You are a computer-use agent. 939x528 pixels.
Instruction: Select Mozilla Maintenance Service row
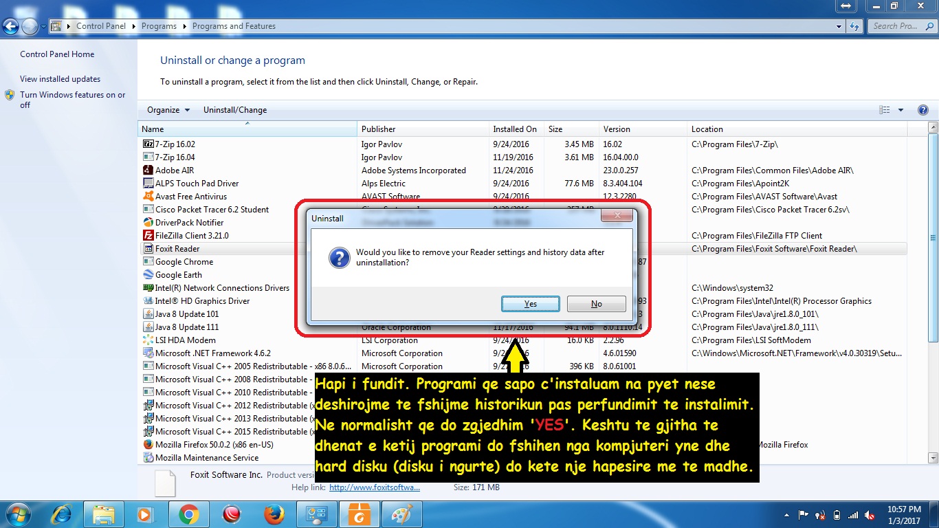click(x=522, y=458)
